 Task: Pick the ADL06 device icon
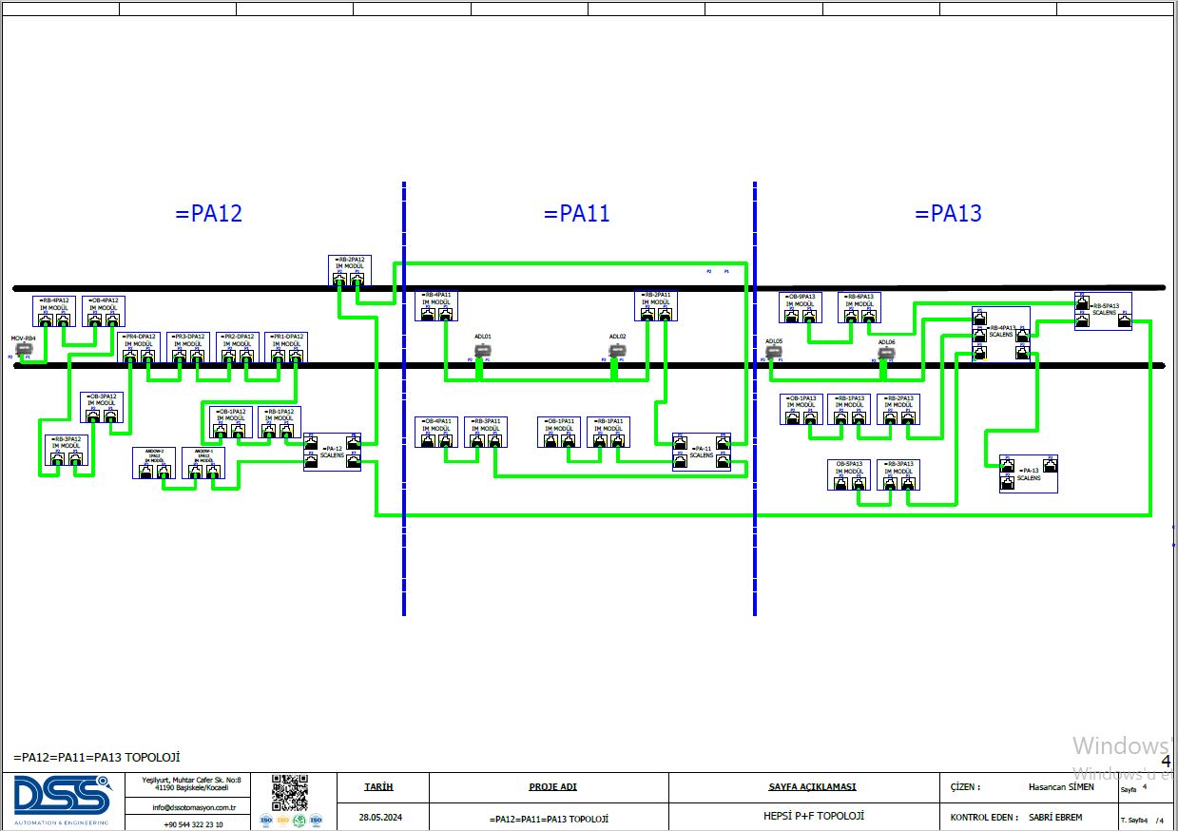886,355
